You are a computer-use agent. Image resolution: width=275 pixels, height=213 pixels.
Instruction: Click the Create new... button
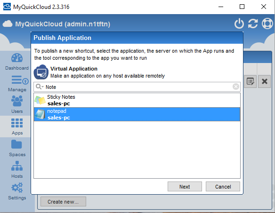tap(63, 202)
